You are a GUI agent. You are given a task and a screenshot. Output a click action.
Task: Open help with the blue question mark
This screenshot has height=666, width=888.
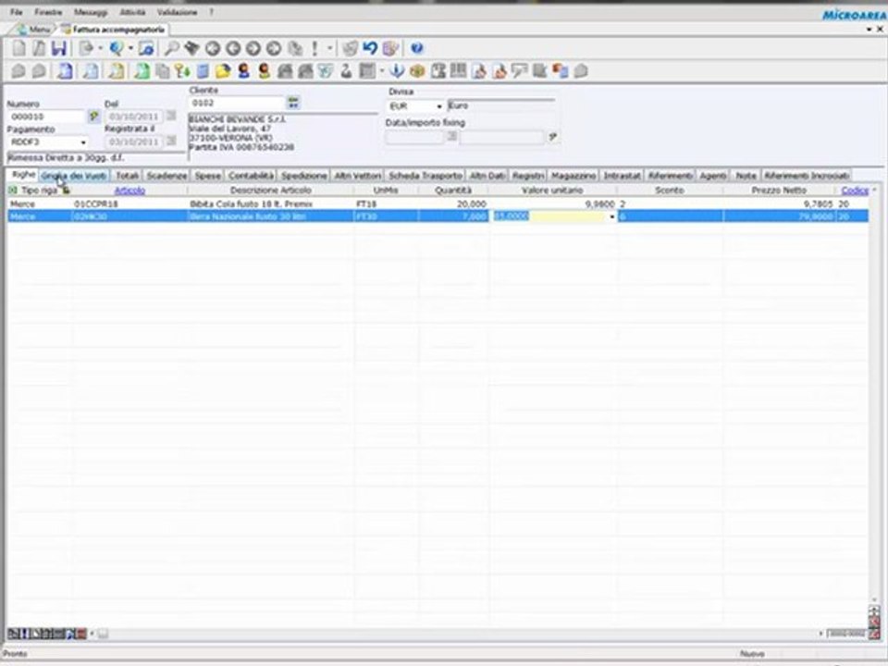click(417, 49)
